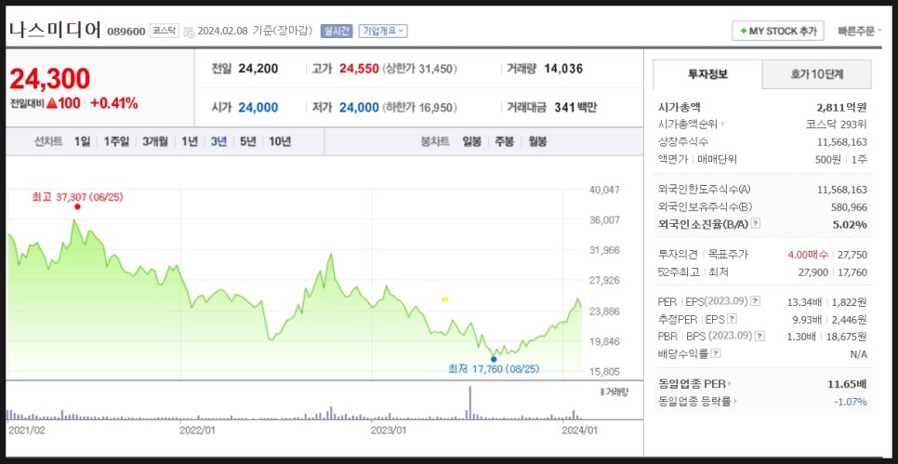Screen dimensions: 898x464
Task: Click the 거래량 value 14,036
Action: [563, 69]
